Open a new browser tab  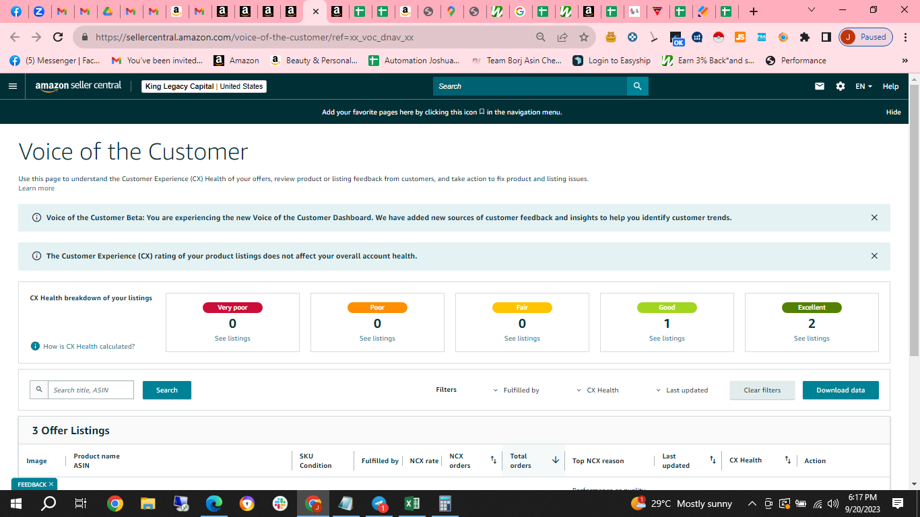point(754,11)
